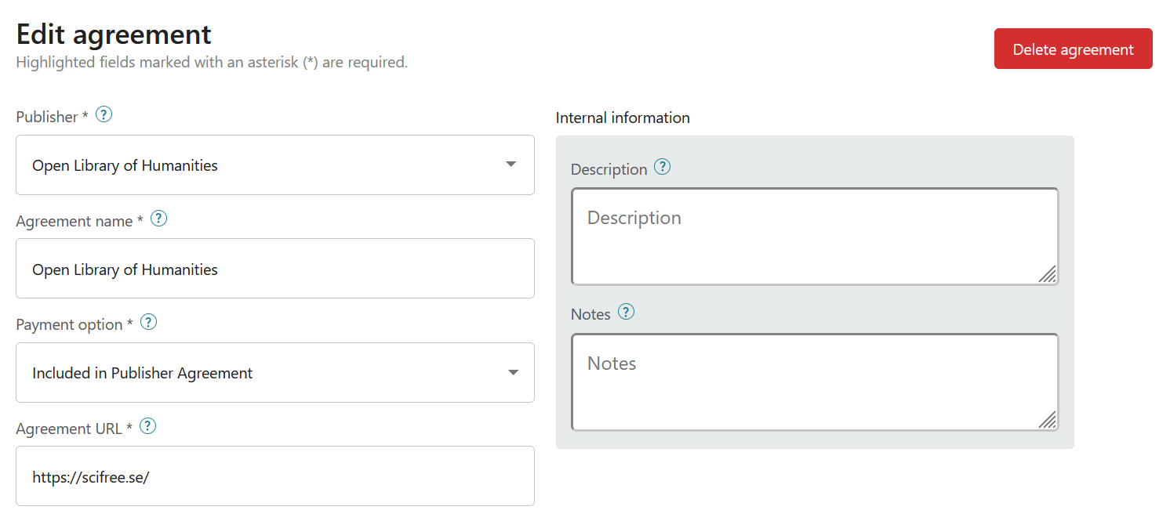
Task: Open the Description help tooltip
Action: point(663,166)
